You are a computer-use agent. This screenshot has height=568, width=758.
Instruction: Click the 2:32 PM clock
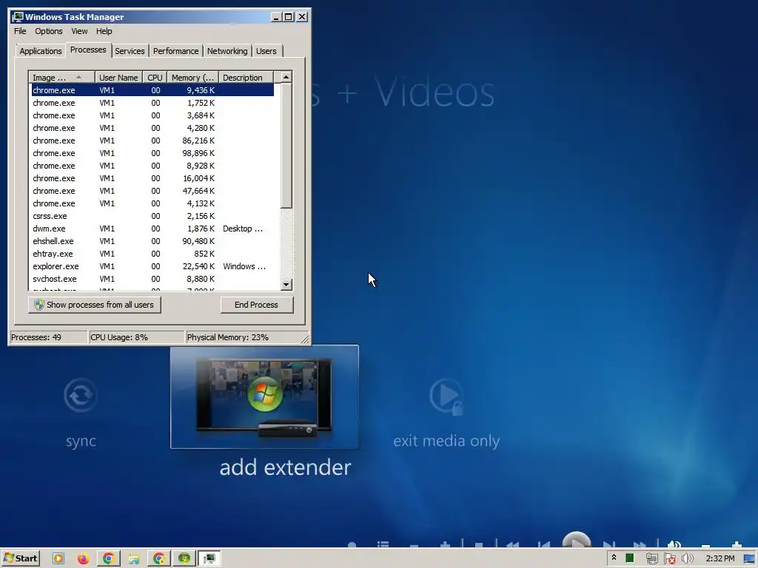[720, 558]
